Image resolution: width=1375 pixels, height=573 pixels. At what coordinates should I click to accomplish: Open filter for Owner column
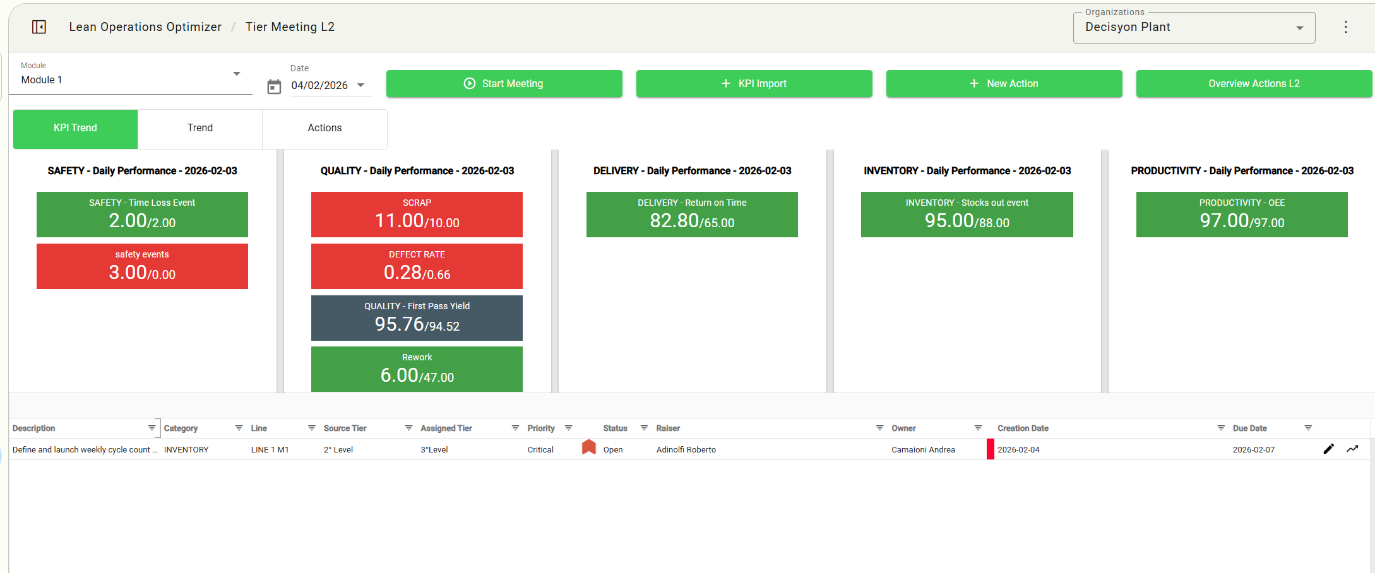[978, 428]
